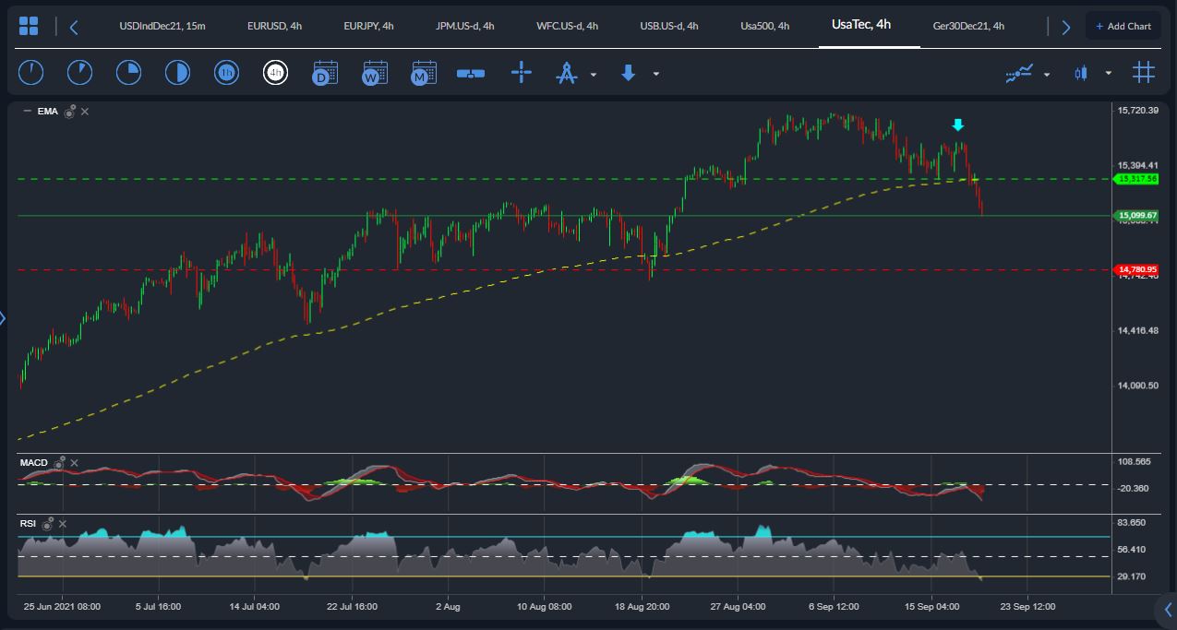Open the candlestick chart type dropdown
Image resolution: width=1177 pixels, height=630 pixels.
coord(1109,74)
